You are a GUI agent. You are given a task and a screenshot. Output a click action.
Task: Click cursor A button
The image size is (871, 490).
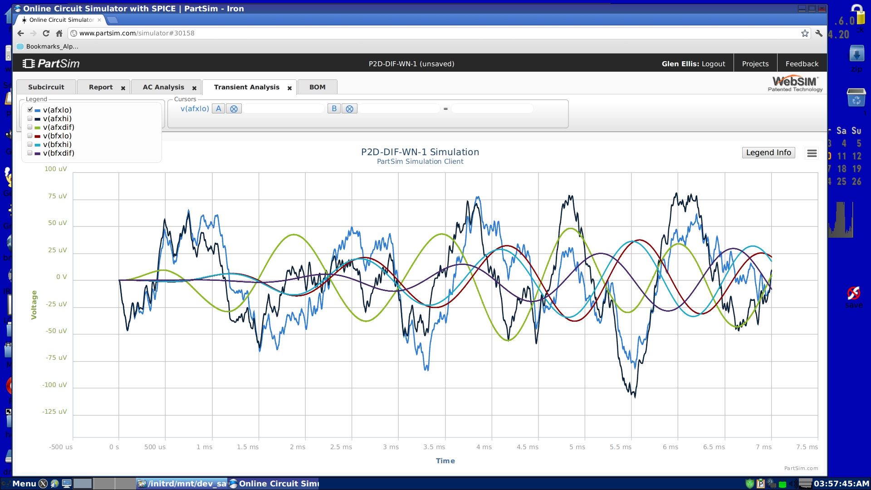(218, 109)
